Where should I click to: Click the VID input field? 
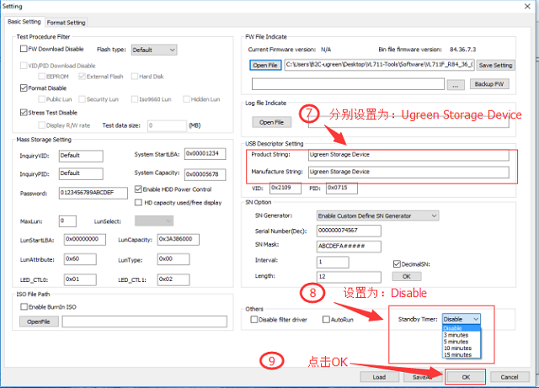click(x=286, y=188)
